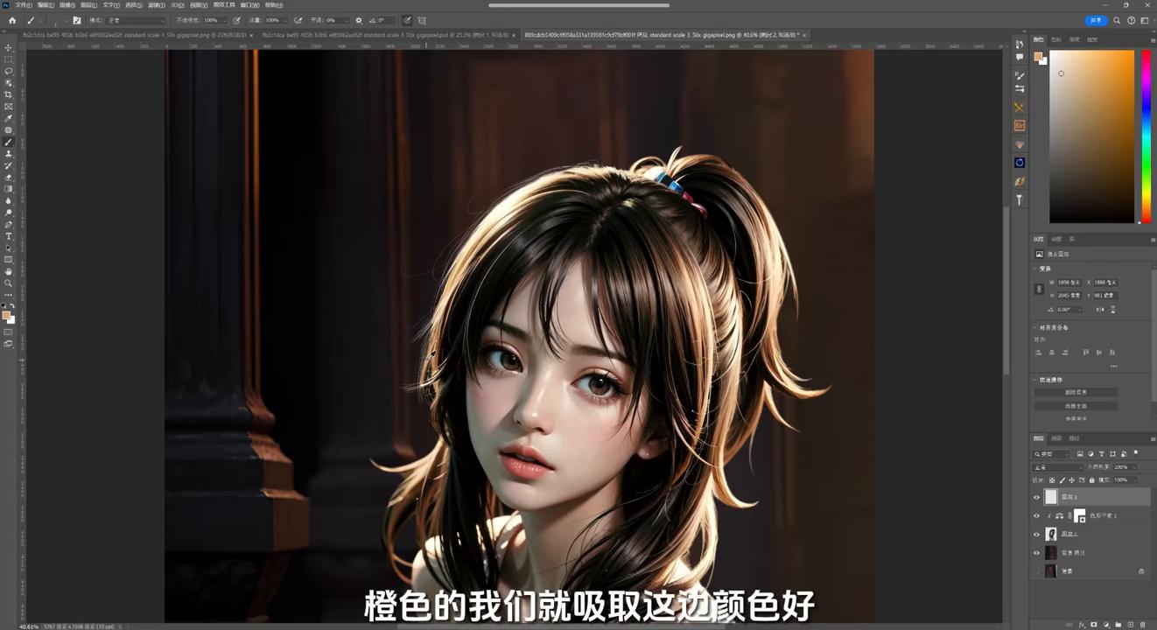Click the 删除背景 button
This screenshot has width=1157, height=630.
tap(1077, 392)
